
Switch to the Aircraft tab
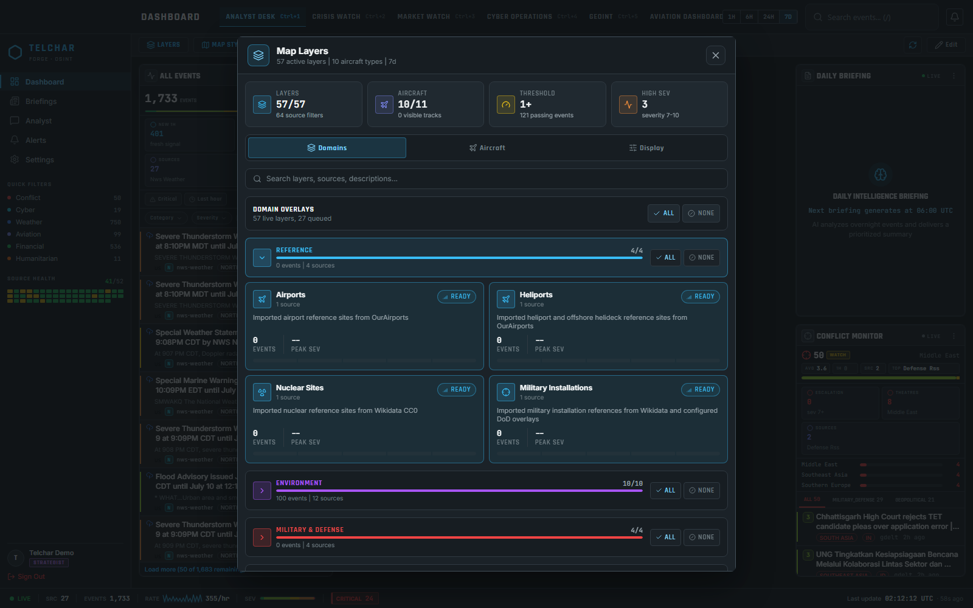tap(487, 148)
